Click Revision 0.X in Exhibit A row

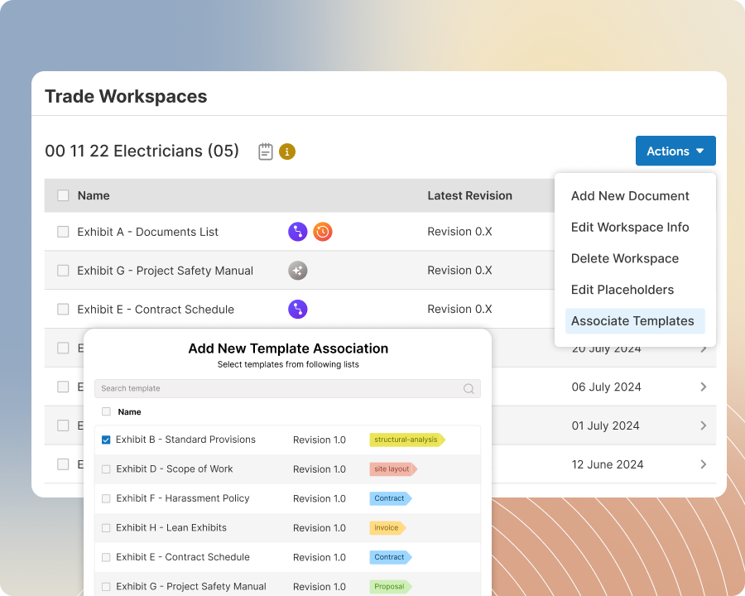[459, 232]
